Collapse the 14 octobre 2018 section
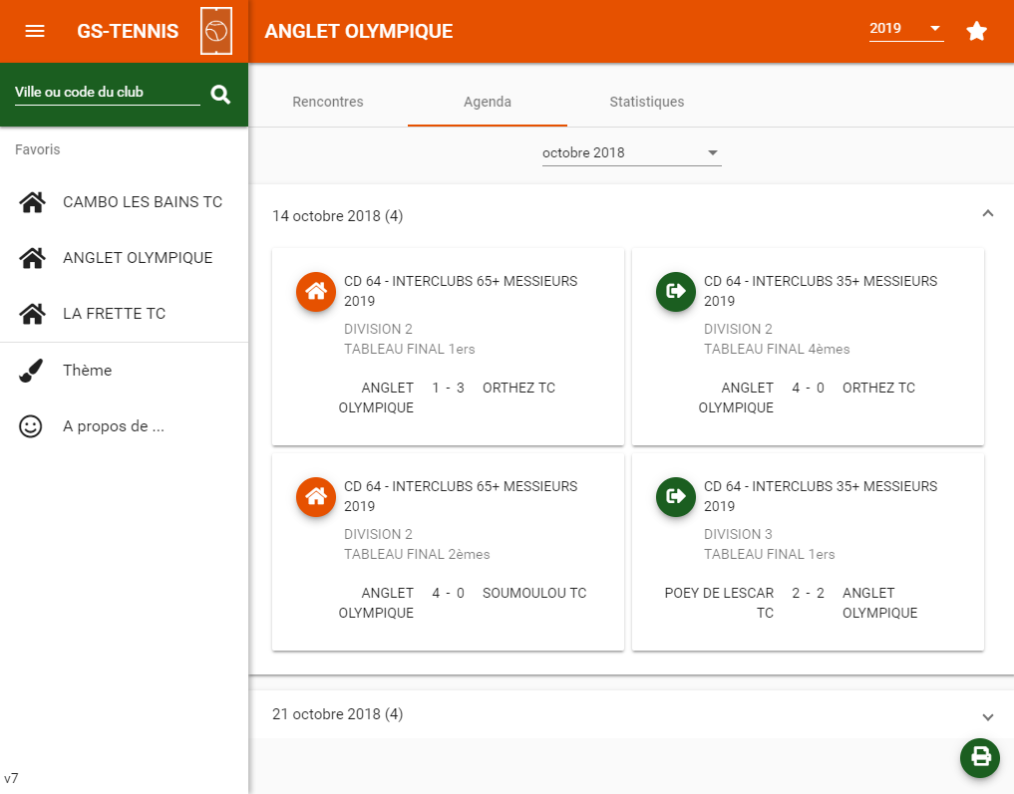The image size is (1014, 794). [987, 213]
